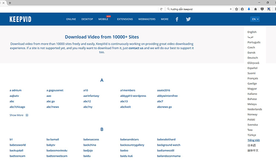Open the aaate2016 site link
This screenshot has width=276, height=161.
[x=164, y=90]
